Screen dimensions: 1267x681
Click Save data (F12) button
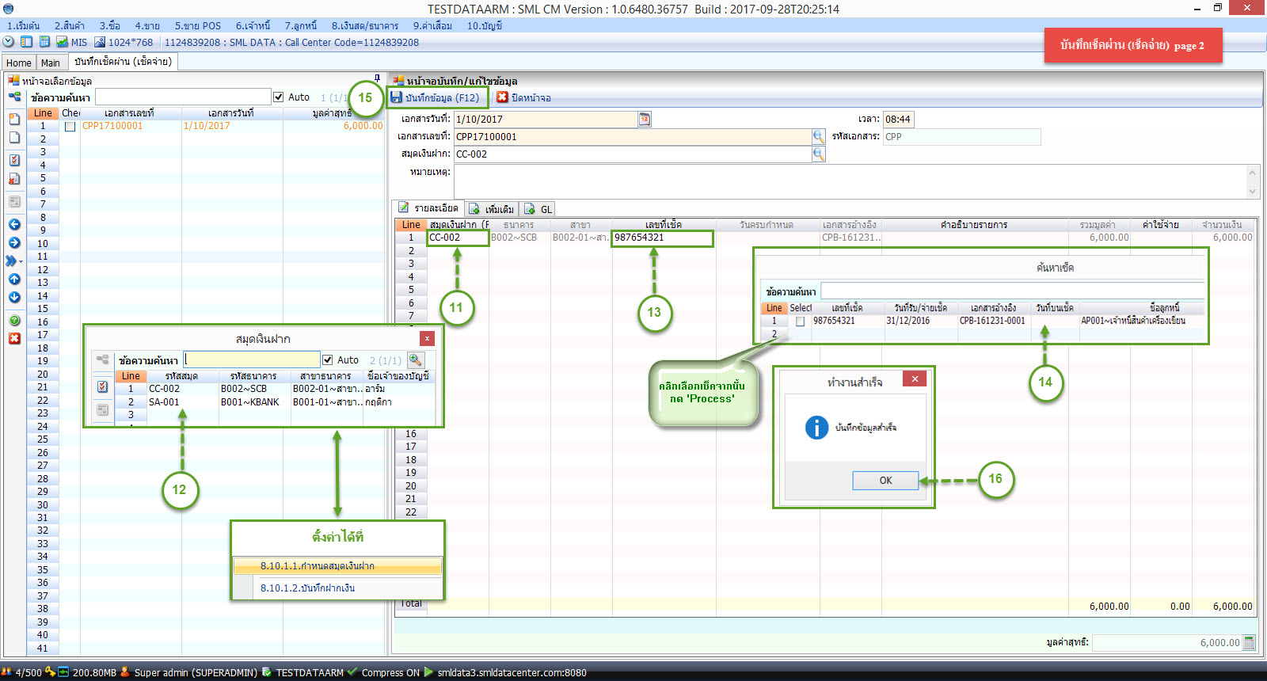[435, 97]
